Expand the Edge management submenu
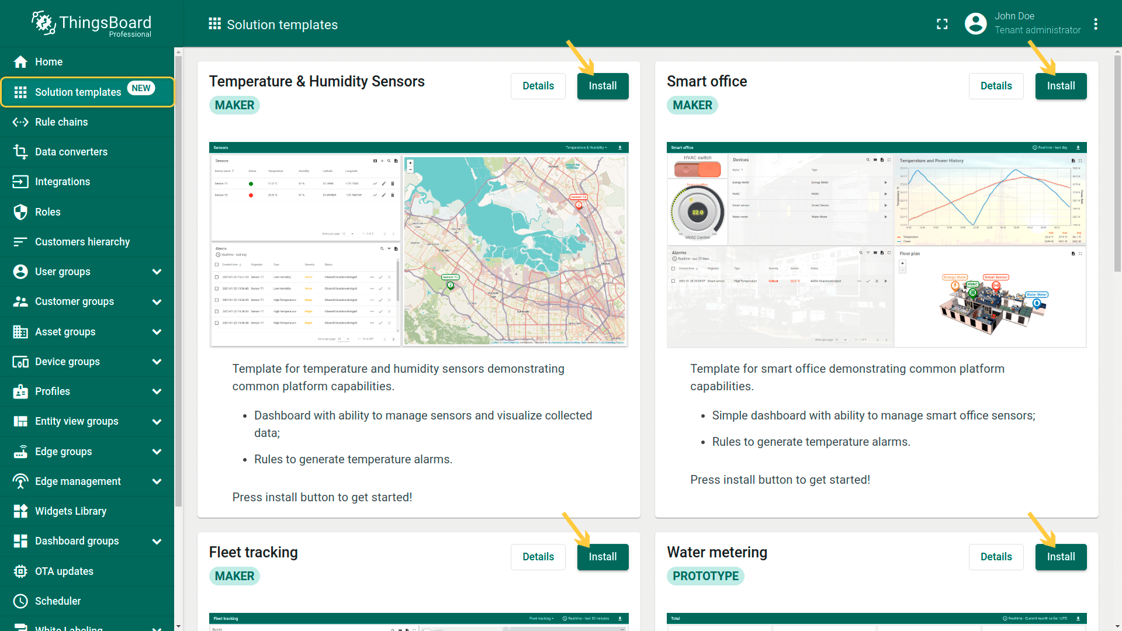1122x631 pixels. pos(157,481)
